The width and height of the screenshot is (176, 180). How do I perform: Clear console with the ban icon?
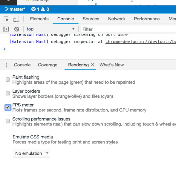[17, 29]
